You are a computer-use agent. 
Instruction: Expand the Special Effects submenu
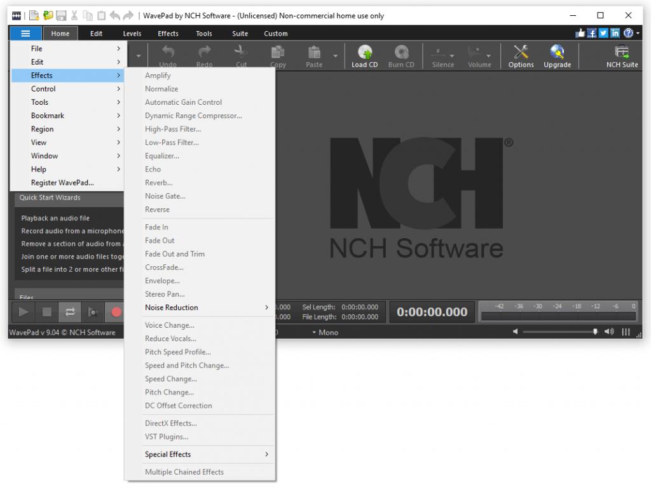(200, 454)
